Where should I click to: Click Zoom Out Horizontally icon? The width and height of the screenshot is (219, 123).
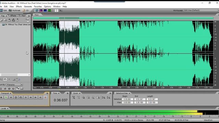click(x=78, y=97)
